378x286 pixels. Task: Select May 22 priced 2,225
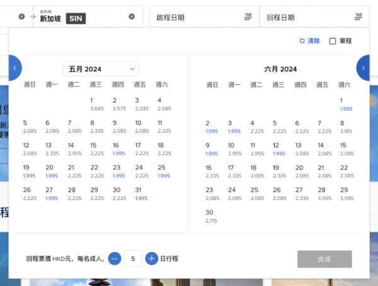point(97,172)
